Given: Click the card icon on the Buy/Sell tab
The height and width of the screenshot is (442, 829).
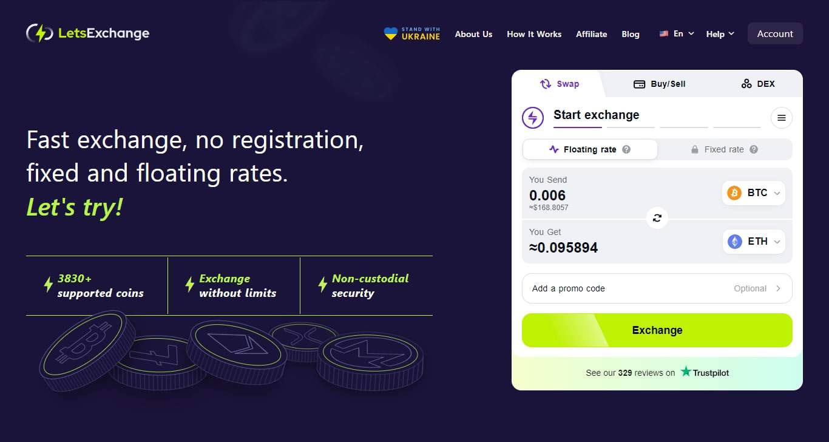Looking at the screenshot, I should pyautogui.click(x=639, y=84).
